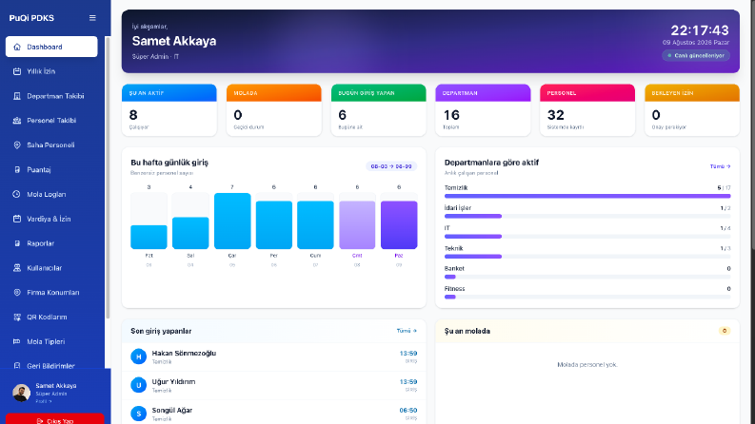Open Mola Logları in sidebar
Viewport: 755px width, 424px height.
pyautogui.click(x=51, y=194)
